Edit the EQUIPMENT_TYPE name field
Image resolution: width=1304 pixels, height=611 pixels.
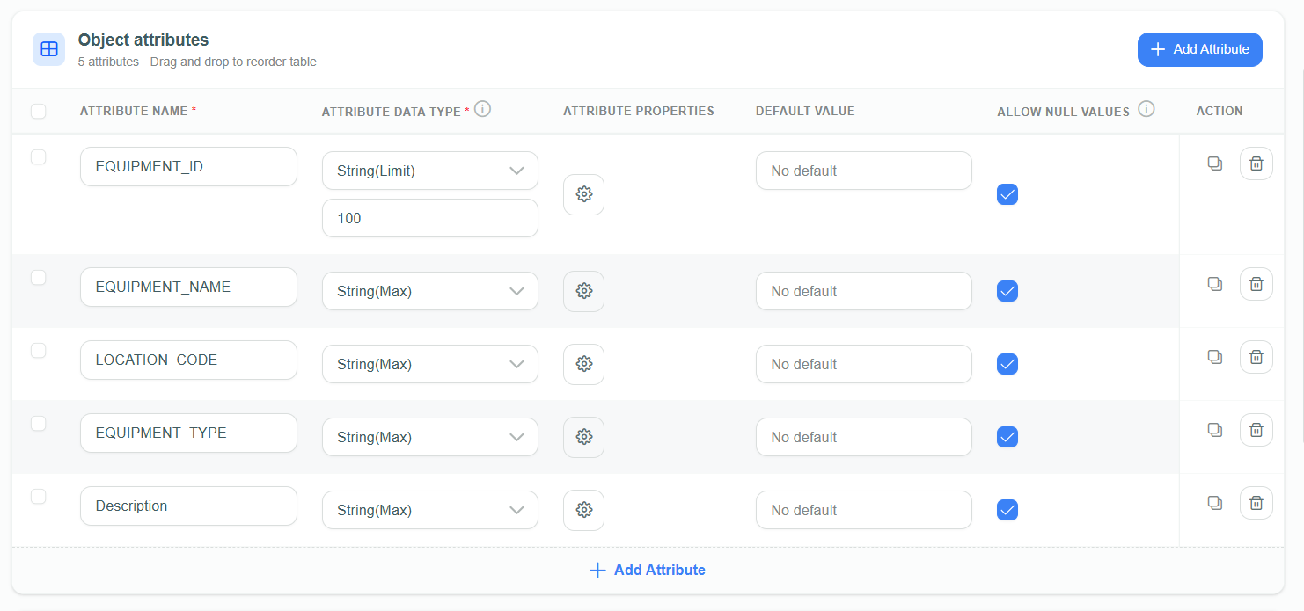pos(188,433)
